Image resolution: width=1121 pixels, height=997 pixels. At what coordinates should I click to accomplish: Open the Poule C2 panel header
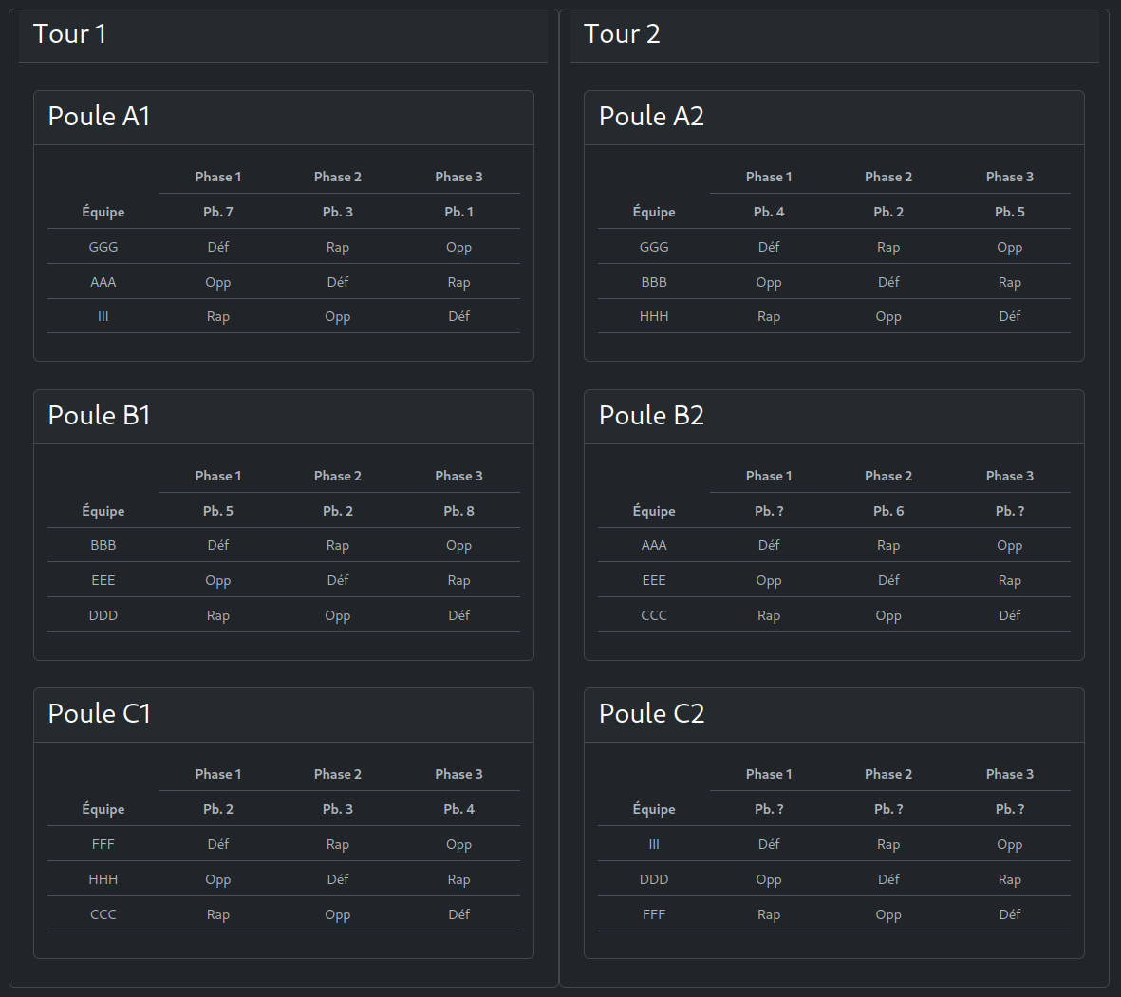tap(651, 713)
